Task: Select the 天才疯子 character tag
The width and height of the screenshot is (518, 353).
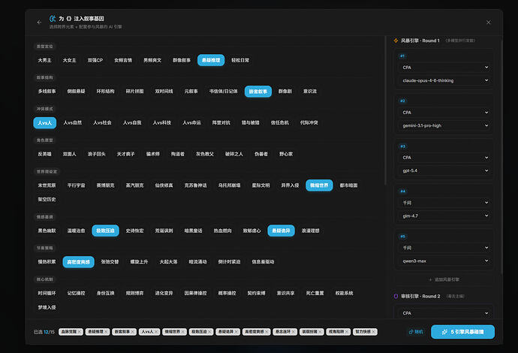Action: tap(125, 154)
